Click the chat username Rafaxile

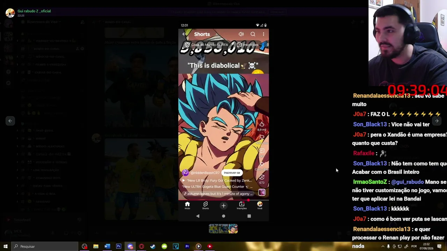pos(364,153)
